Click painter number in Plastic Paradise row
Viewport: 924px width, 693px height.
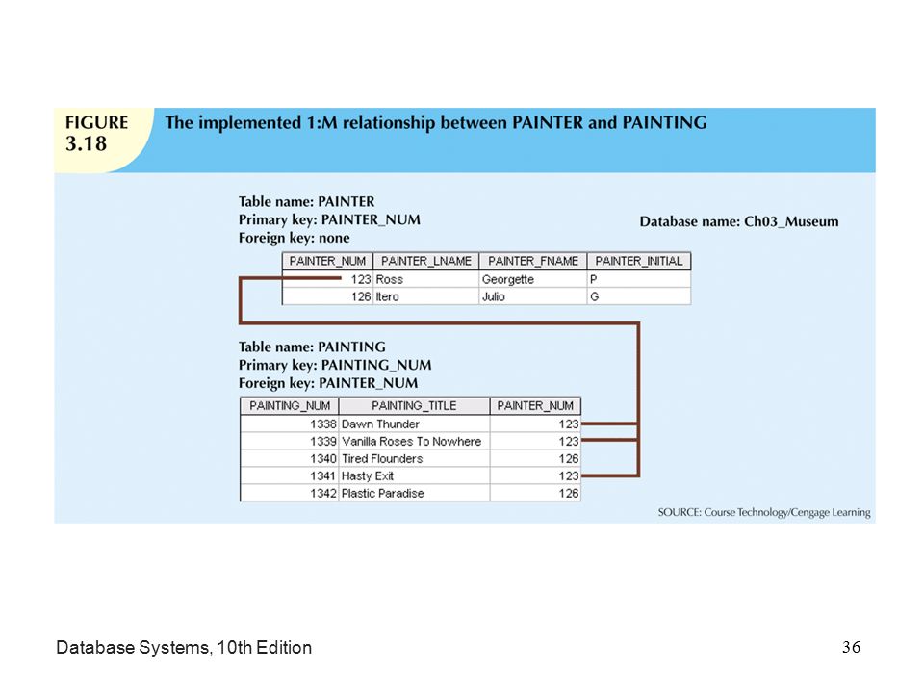pos(535,493)
